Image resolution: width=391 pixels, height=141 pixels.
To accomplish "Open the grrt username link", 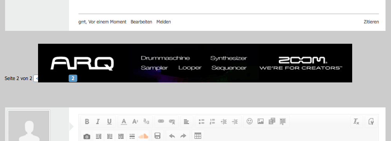I will point(82,22).
